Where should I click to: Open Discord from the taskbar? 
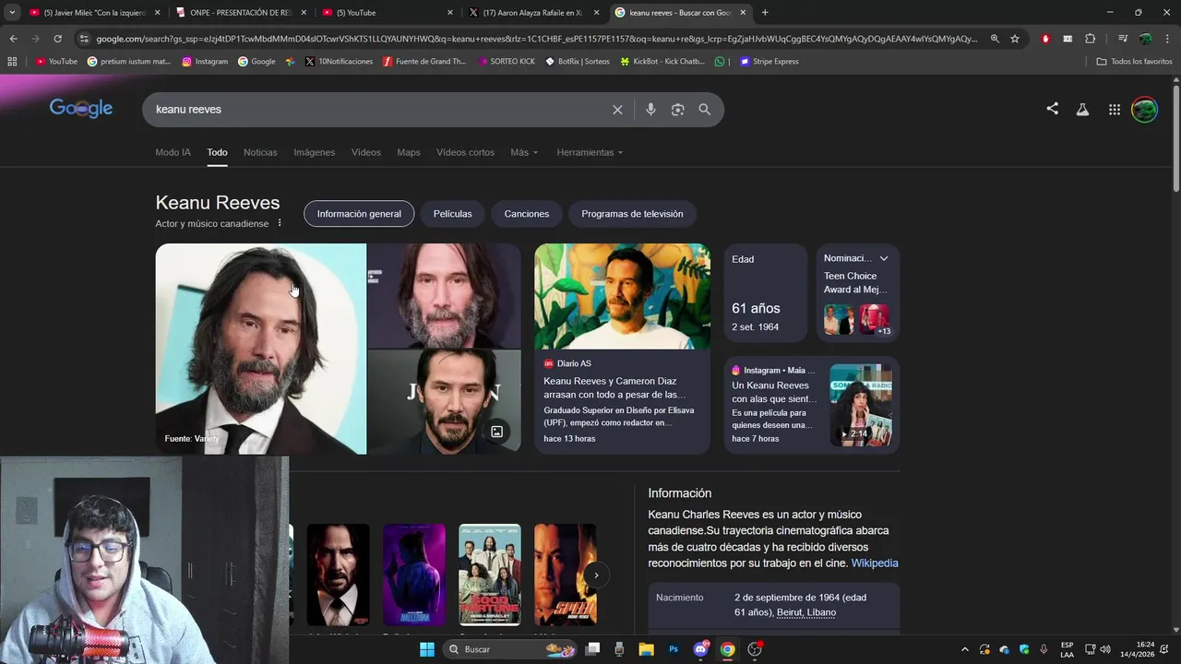(701, 649)
